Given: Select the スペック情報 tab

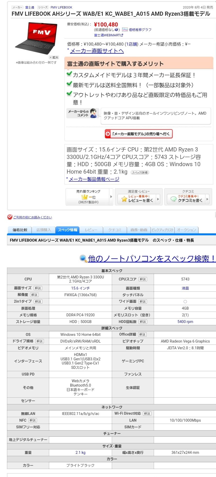Looking at the screenshot, I should point(68,230).
